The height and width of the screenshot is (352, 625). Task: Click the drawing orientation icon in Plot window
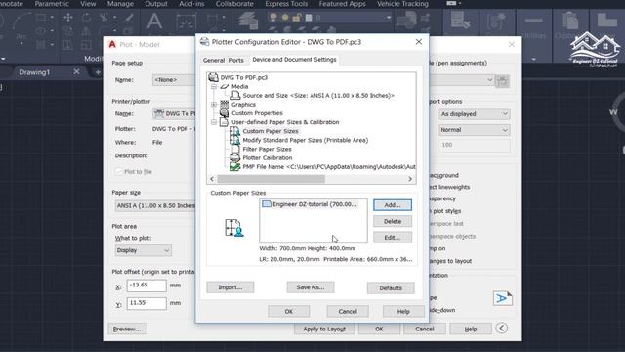click(503, 298)
